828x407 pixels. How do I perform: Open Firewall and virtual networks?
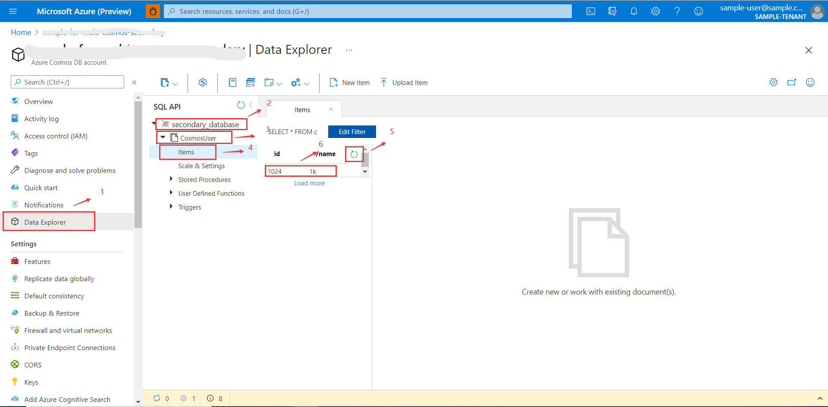pyautogui.click(x=68, y=330)
